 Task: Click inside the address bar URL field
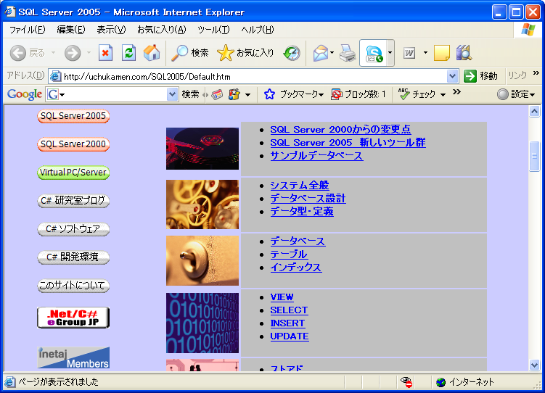(254, 76)
